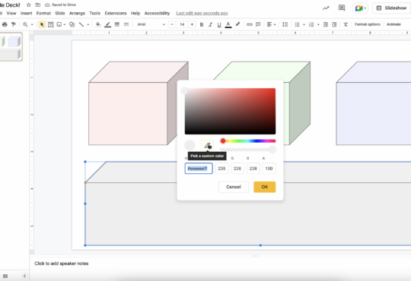The height and width of the screenshot is (281, 411).
Task: Collapse the filmstrip panel arrow
Action: [x=24, y=276]
